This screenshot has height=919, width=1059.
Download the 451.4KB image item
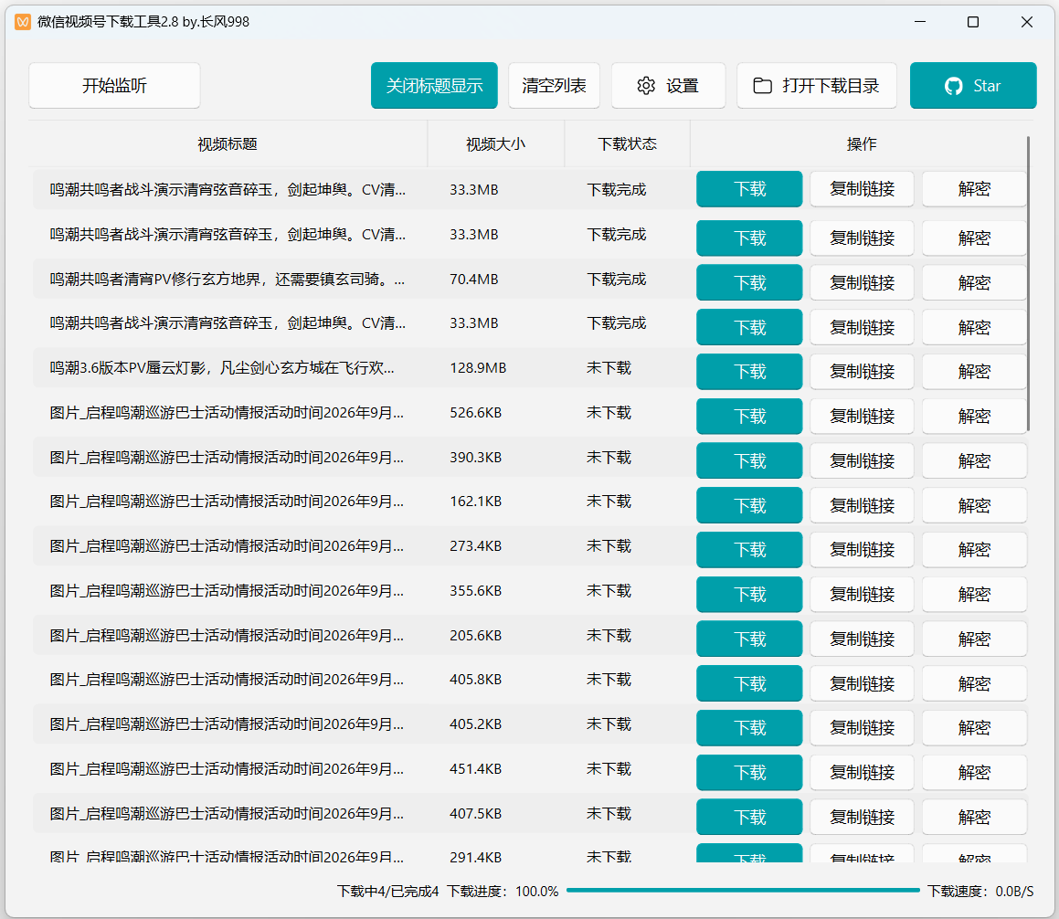point(749,773)
